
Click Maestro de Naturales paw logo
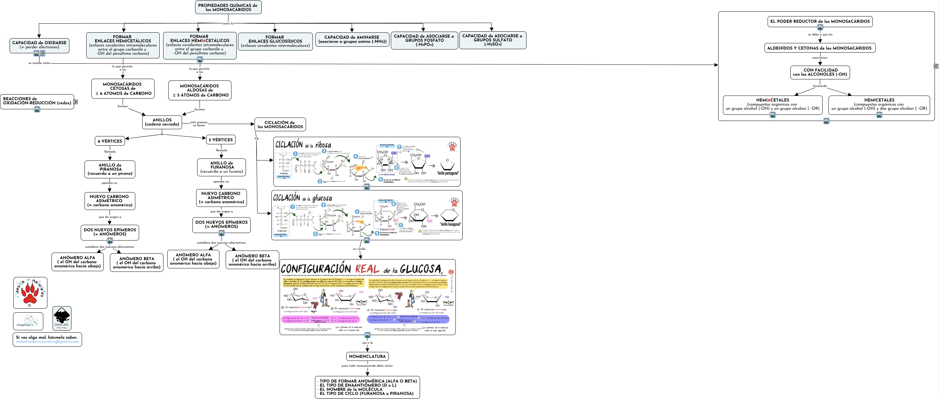coord(30,293)
